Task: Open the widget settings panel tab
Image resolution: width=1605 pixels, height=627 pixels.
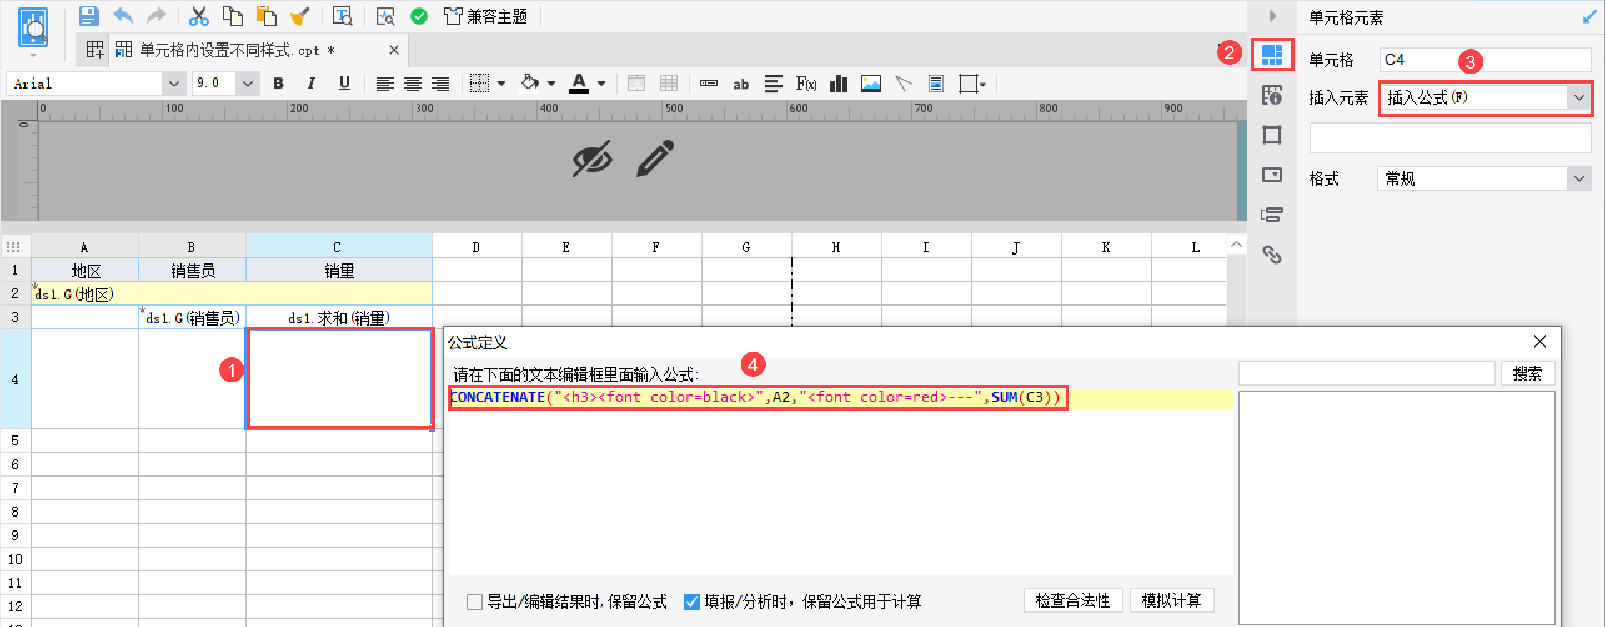Action: pyautogui.click(x=1272, y=175)
